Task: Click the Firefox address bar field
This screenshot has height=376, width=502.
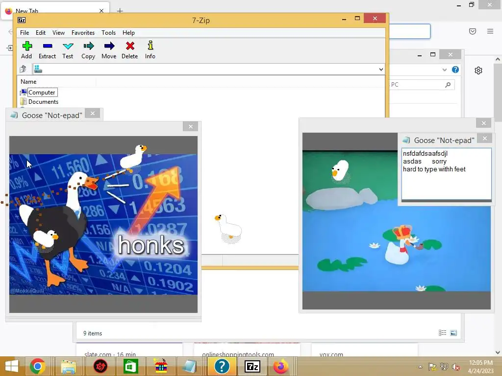Action: click(x=410, y=31)
